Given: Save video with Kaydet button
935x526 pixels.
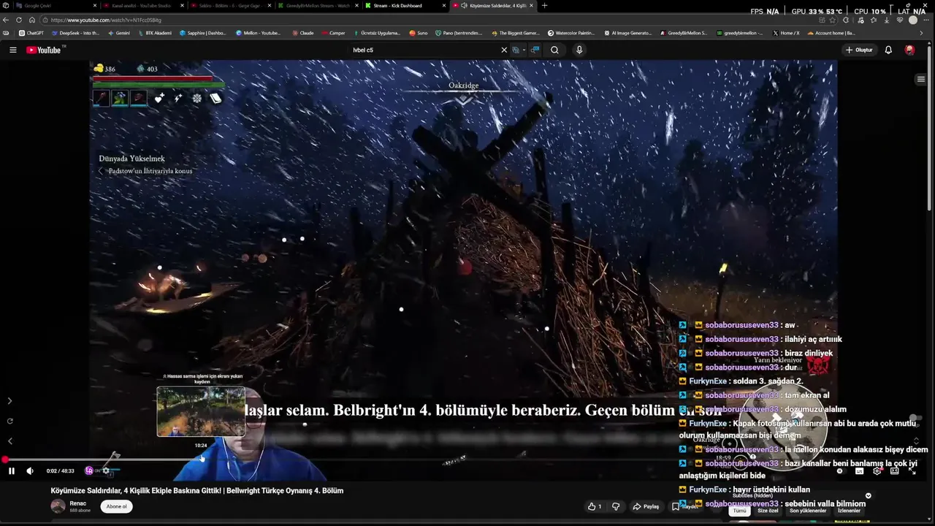Looking at the screenshot, I should click(x=685, y=506).
